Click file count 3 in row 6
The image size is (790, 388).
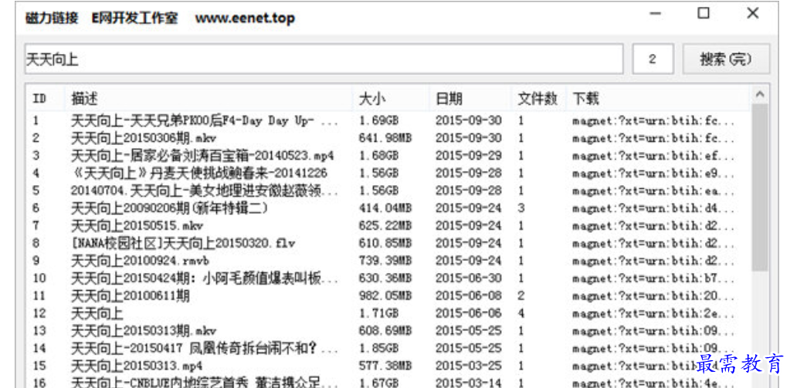tap(521, 207)
